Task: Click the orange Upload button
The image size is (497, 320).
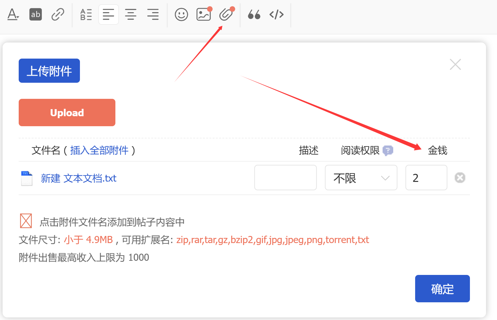Action: 67,113
